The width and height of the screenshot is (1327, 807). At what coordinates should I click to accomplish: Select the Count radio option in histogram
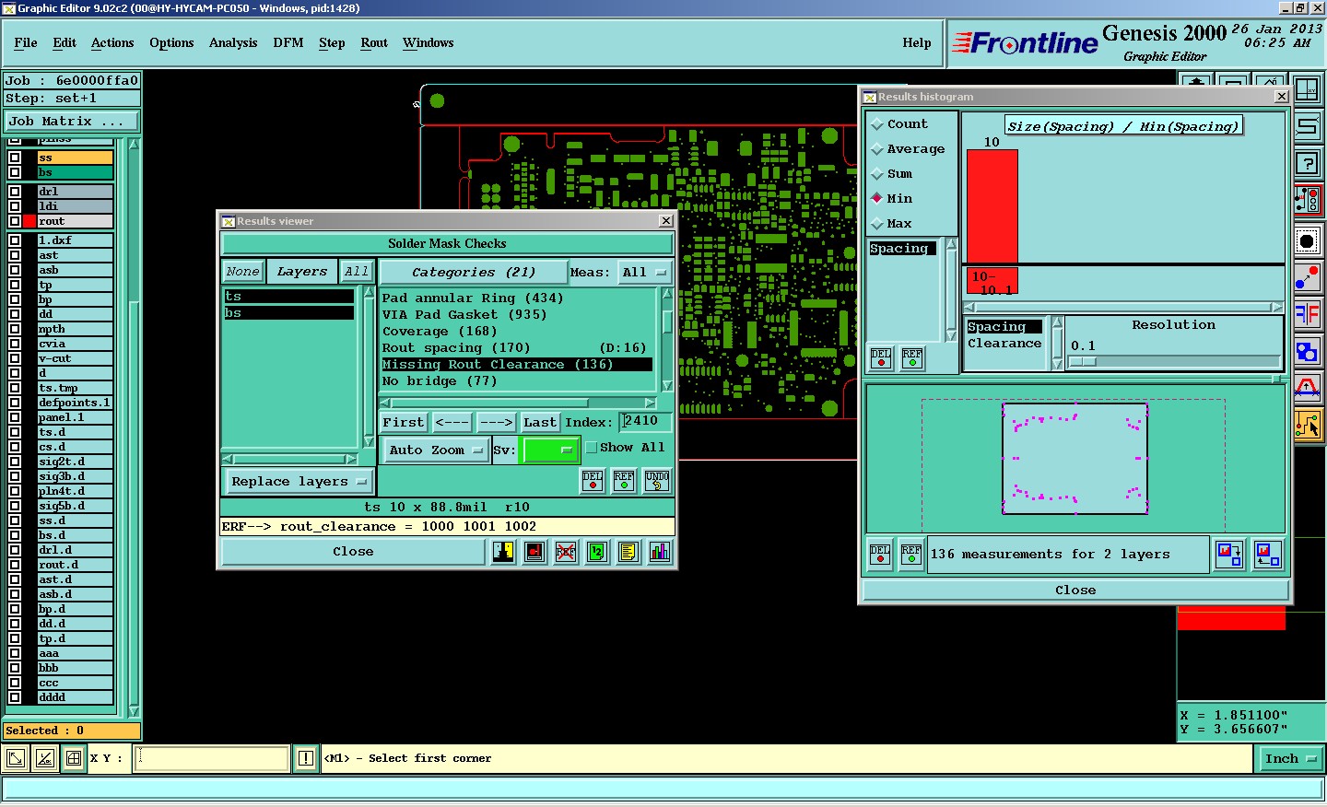(x=877, y=124)
